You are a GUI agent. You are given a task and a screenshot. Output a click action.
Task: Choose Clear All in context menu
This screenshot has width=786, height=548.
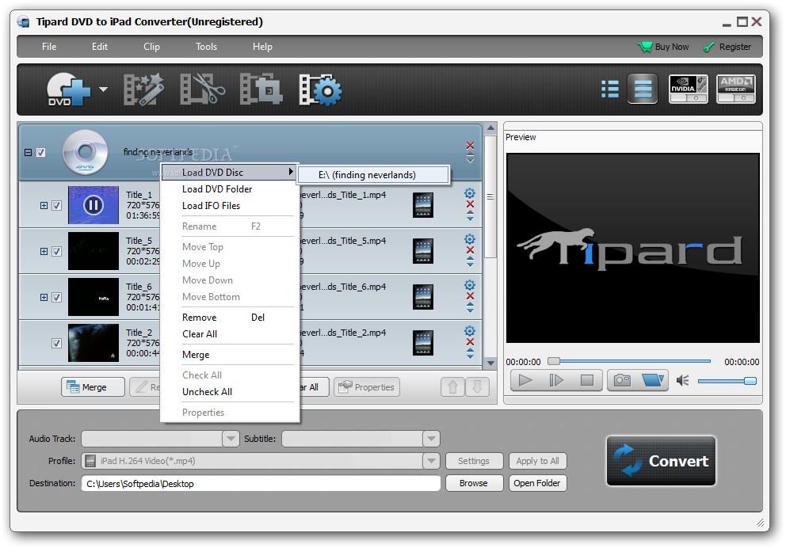[x=200, y=334]
